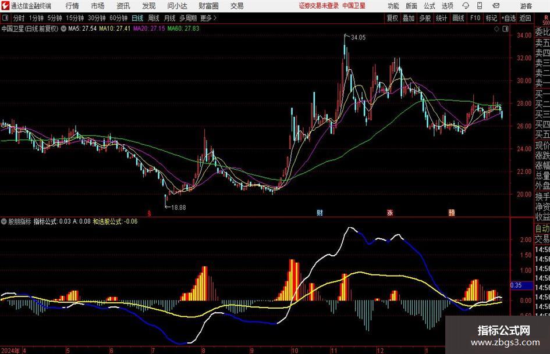
Task: Click the 中国卫星 stock name in title bar
Action: (x=354, y=6)
